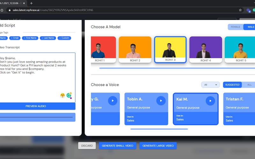Image resolution: width=255 pixels, height=159 pixels.
Task: Insert the Custom tag
Action: point(64,38)
